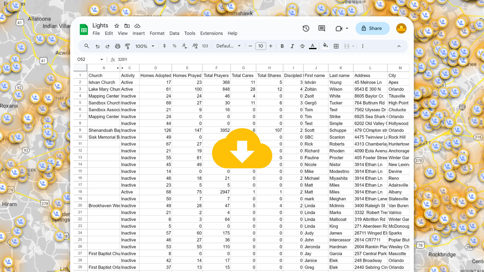Toggle strikethrough formatting

(x=302, y=46)
